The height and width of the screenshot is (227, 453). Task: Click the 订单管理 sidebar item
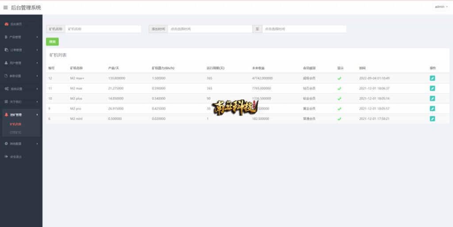pos(21,50)
